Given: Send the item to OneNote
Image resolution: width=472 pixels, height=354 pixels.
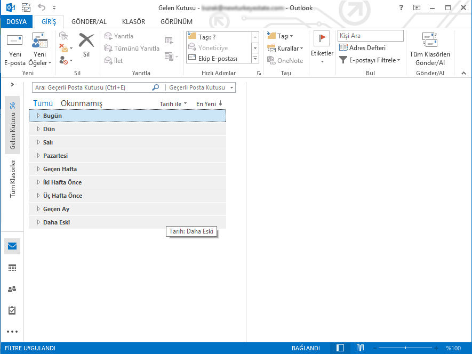Looking at the screenshot, I should pos(285,60).
